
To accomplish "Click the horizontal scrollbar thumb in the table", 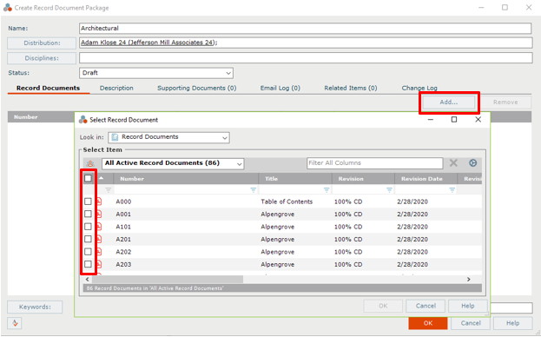I will 168,280.
